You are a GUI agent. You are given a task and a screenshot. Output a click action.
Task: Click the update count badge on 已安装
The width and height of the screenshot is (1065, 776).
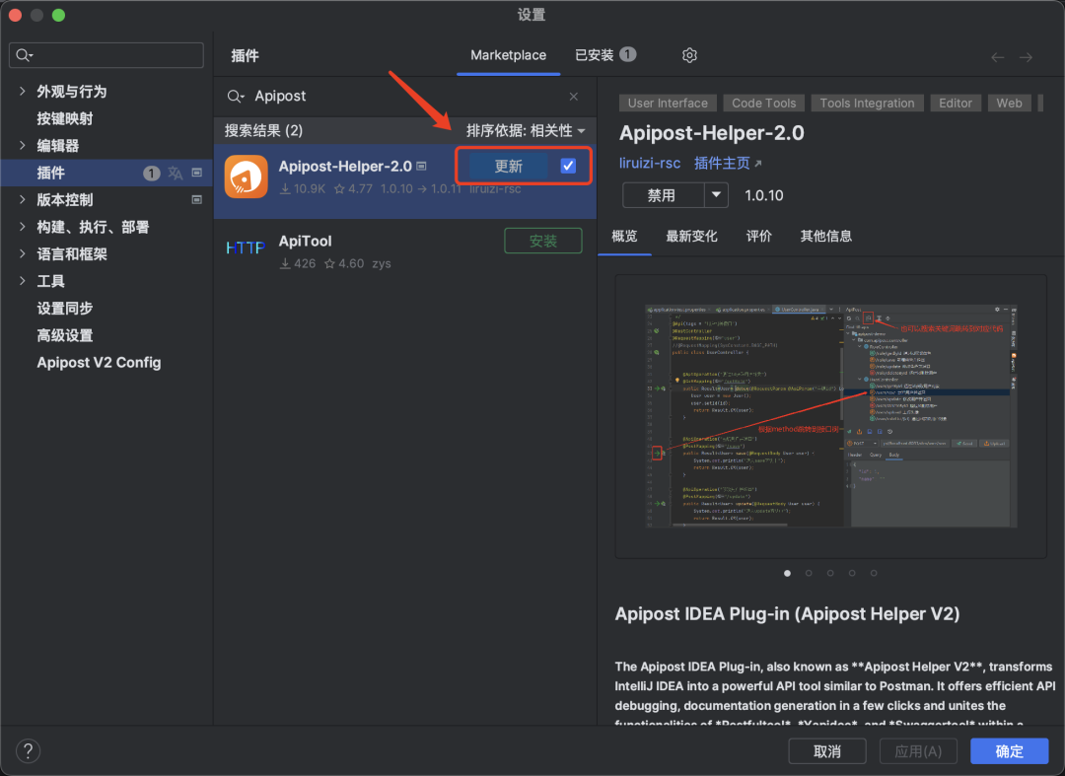pyautogui.click(x=628, y=54)
